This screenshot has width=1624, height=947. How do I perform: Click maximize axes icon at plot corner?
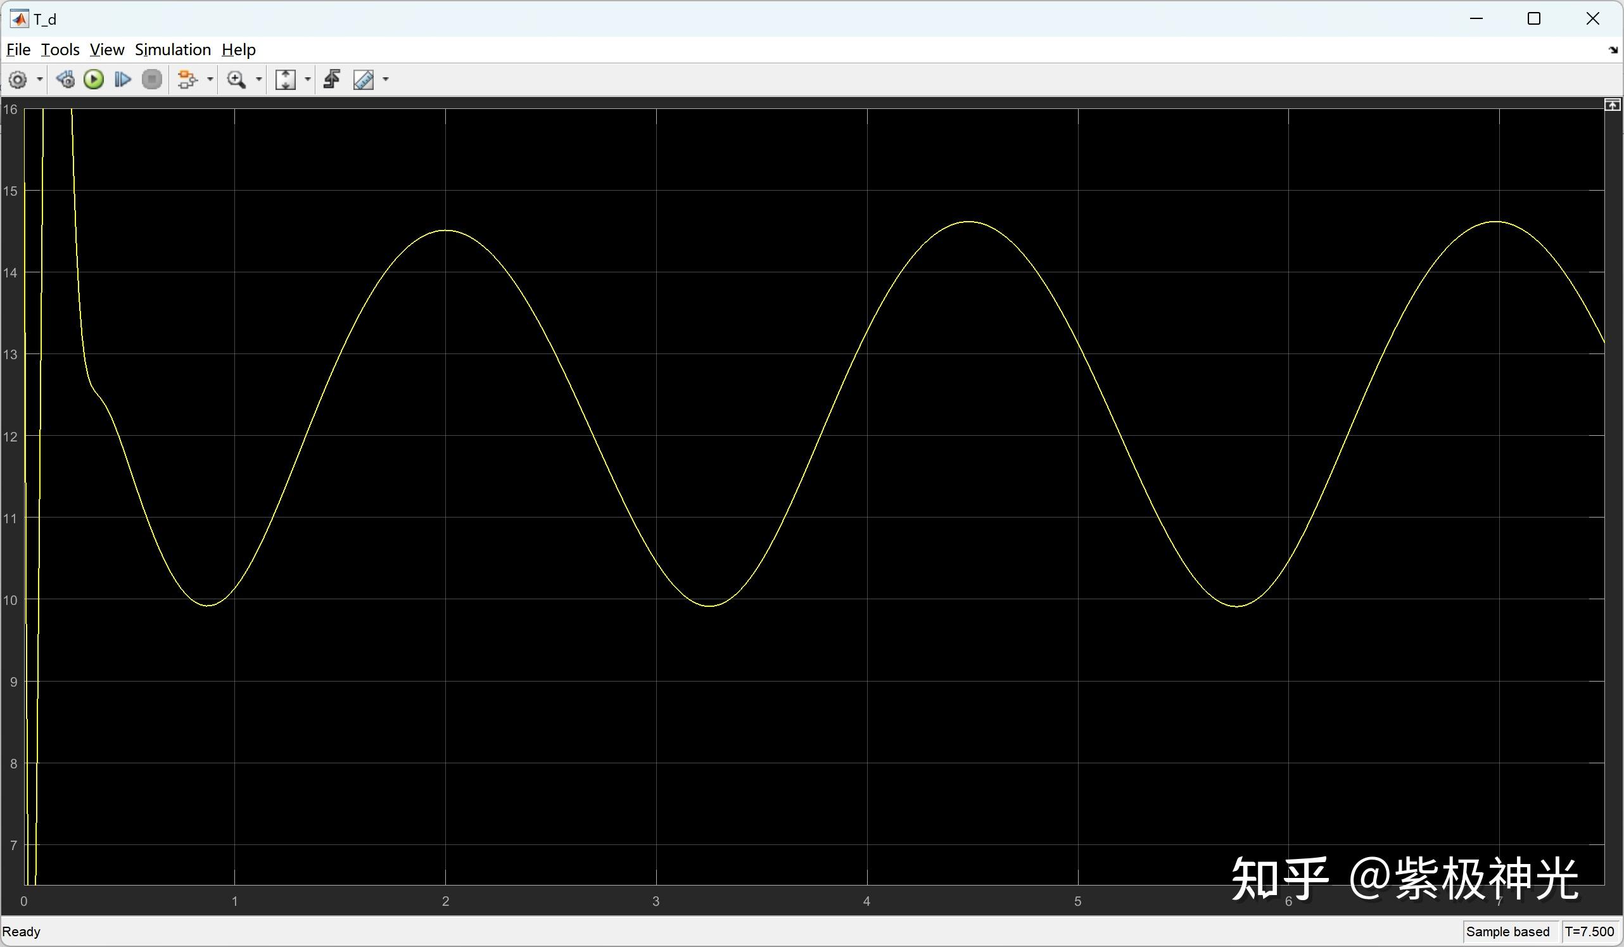[x=1612, y=105]
